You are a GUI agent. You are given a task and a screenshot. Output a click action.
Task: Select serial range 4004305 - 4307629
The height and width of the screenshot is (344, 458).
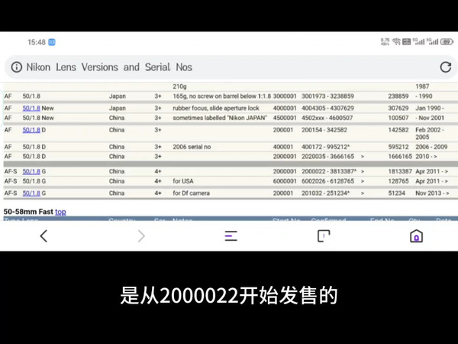click(327, 108)
